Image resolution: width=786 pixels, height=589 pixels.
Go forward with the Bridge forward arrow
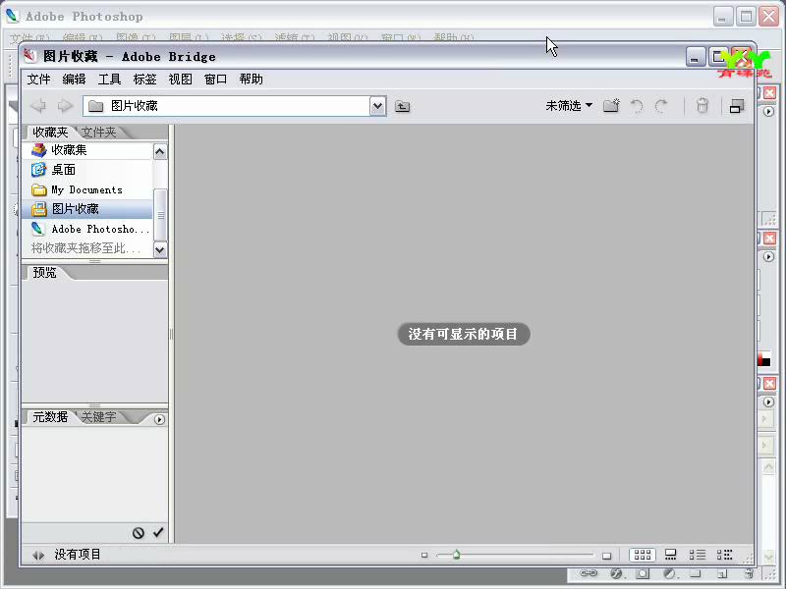click(x=65, y=106)
